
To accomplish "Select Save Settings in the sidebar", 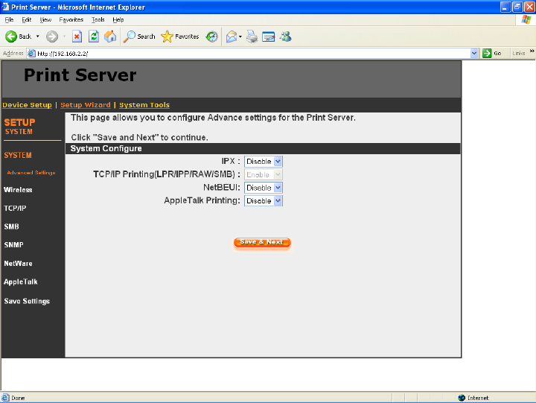I will coord(27,302).
